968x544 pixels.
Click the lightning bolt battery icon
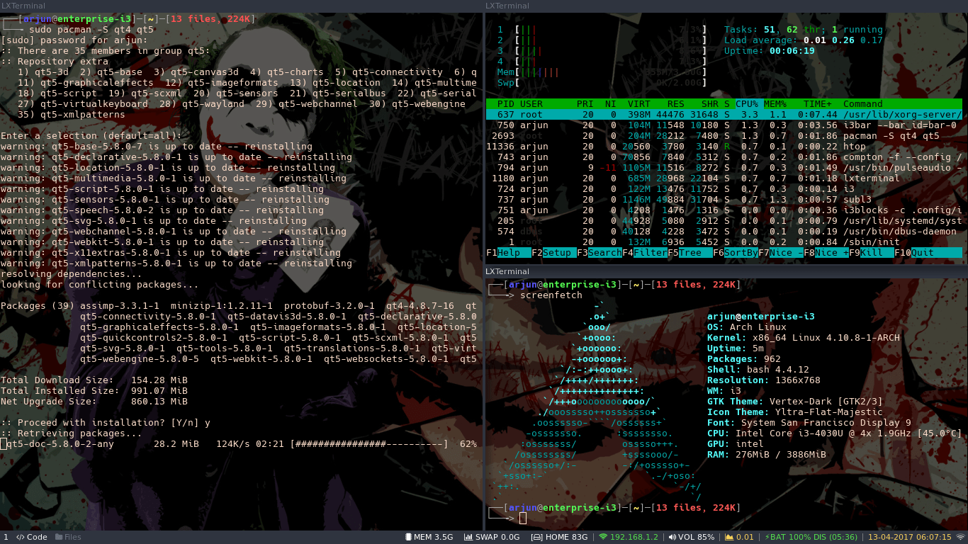[x=766, y=537]
